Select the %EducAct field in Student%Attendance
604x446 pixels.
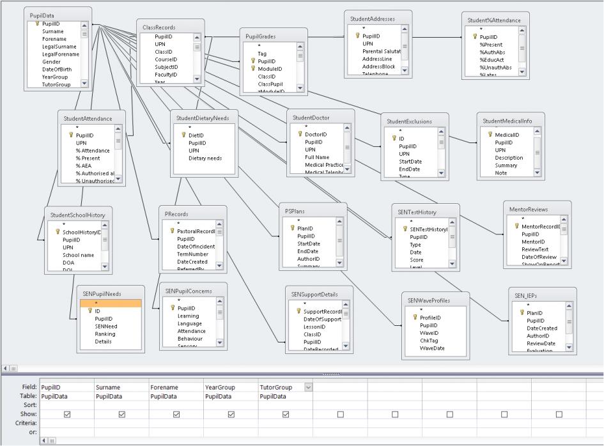(492, 59)
